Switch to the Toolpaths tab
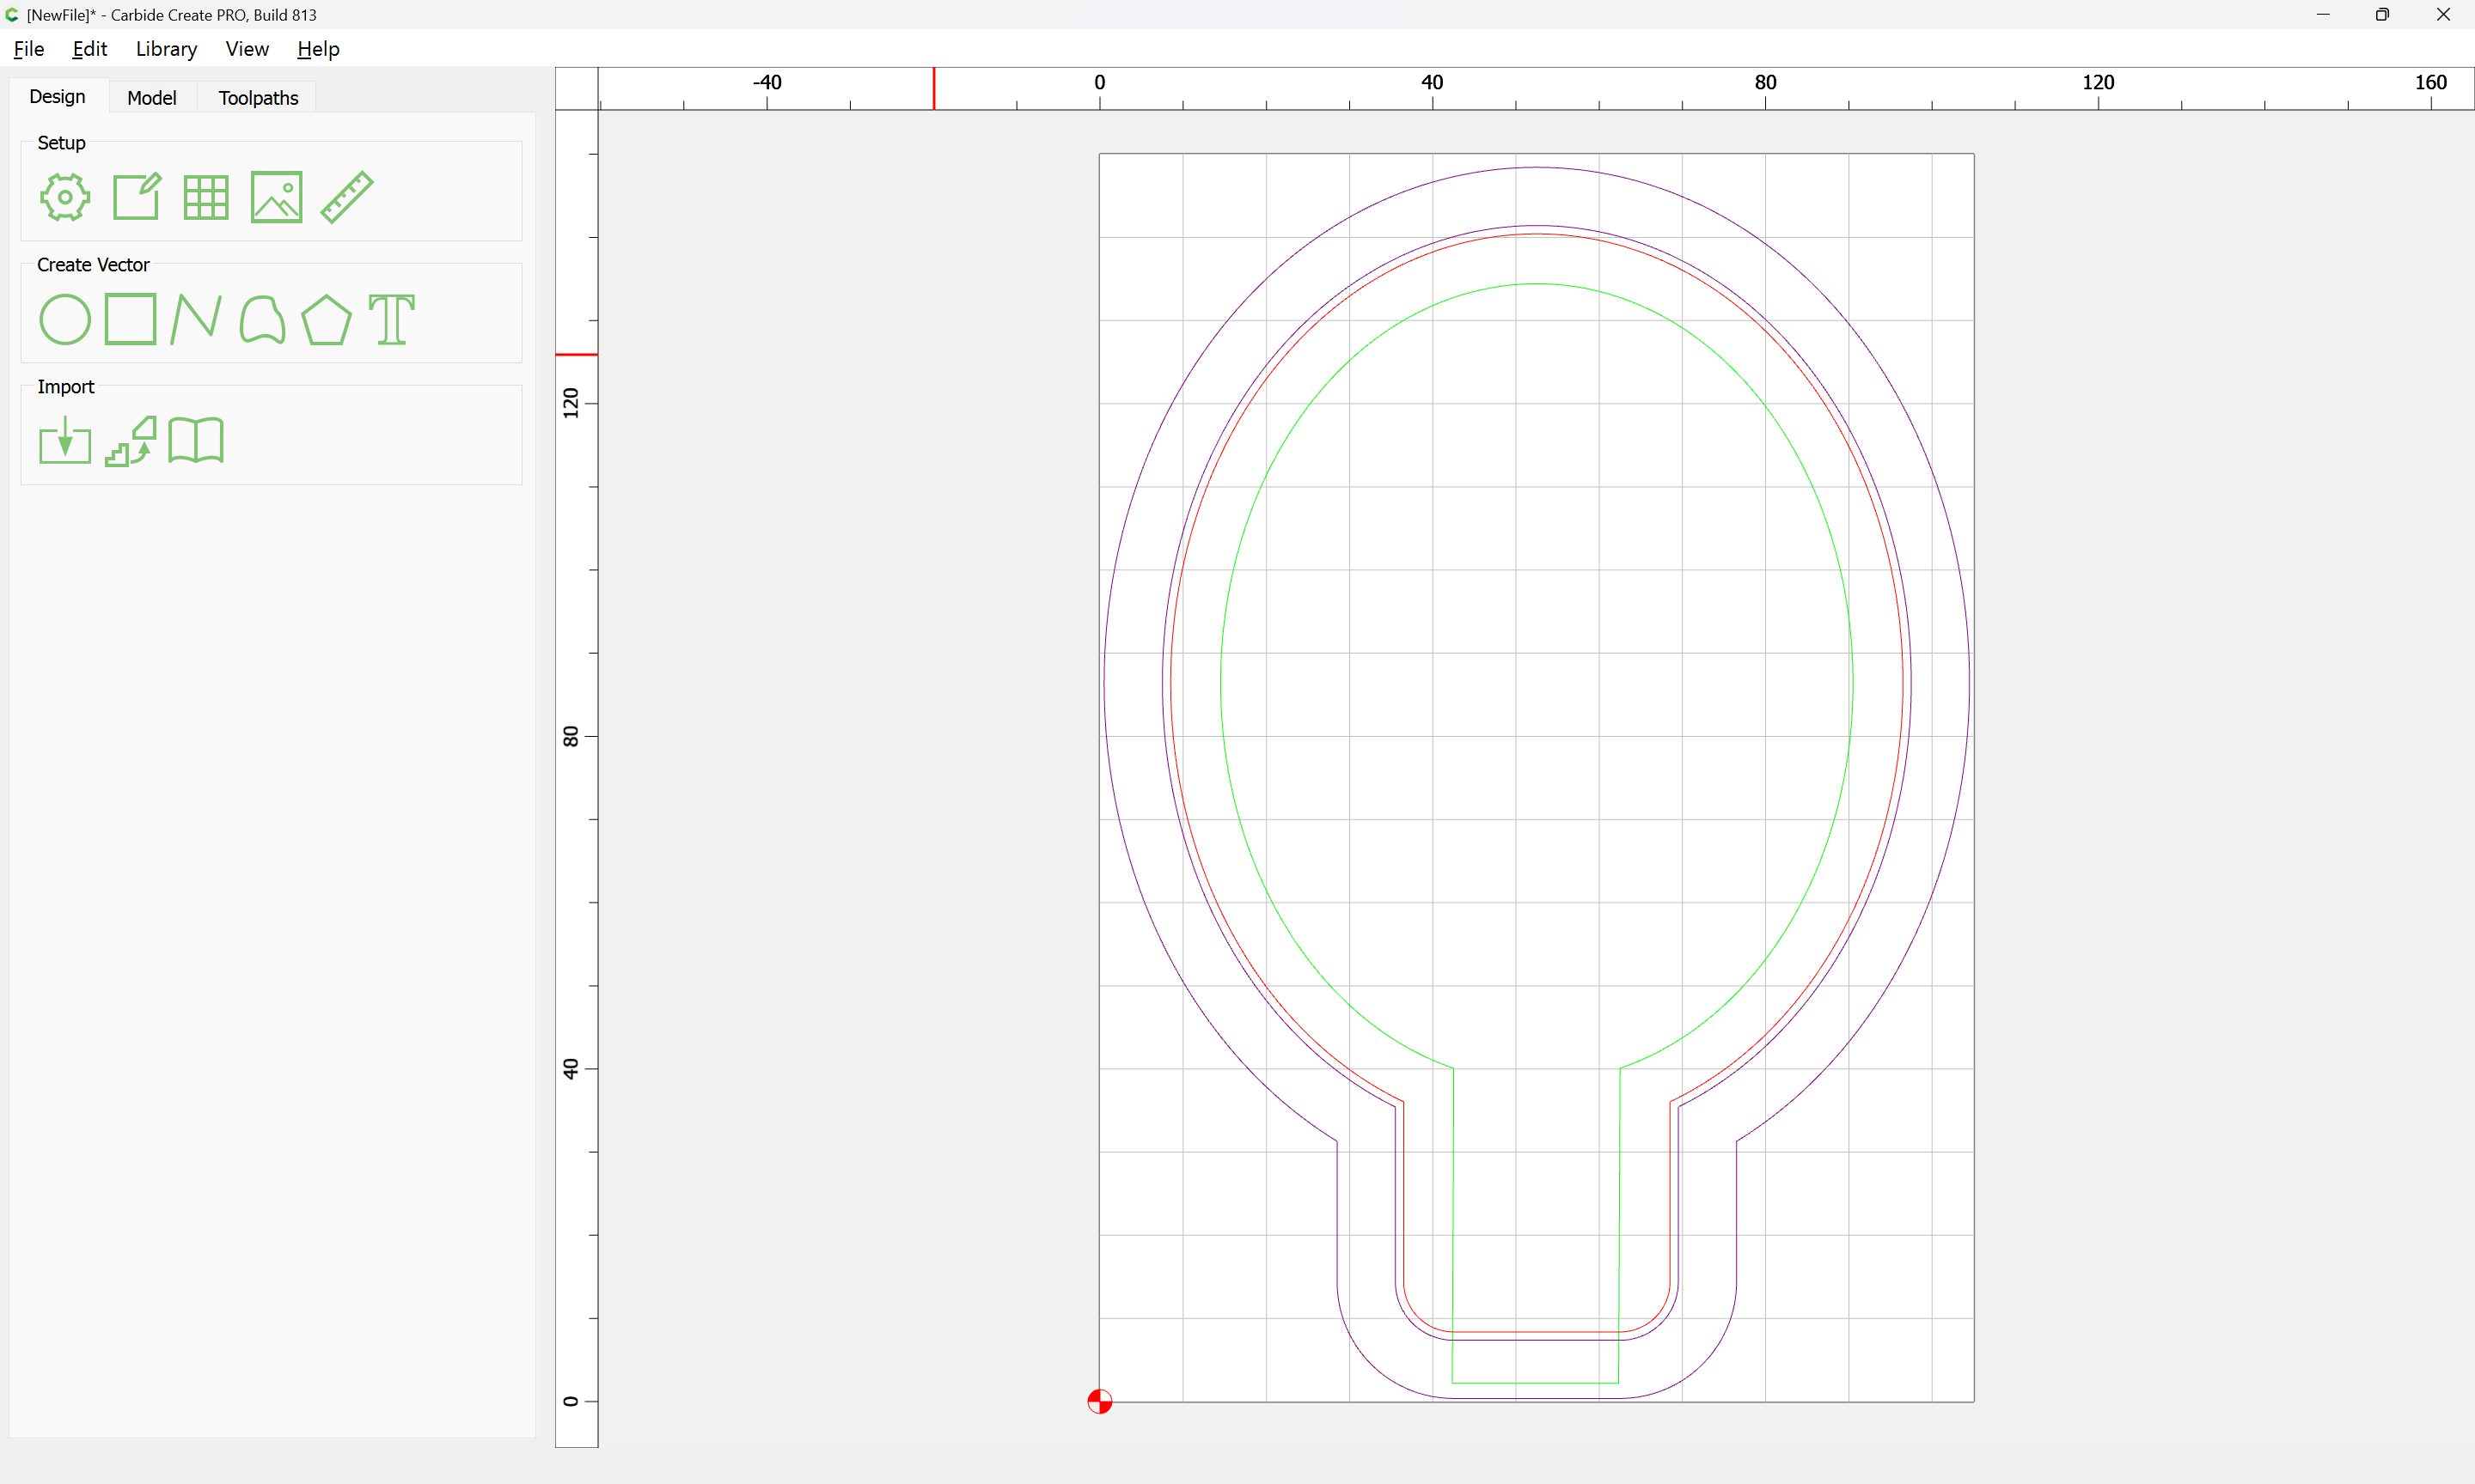 [258, 97]
